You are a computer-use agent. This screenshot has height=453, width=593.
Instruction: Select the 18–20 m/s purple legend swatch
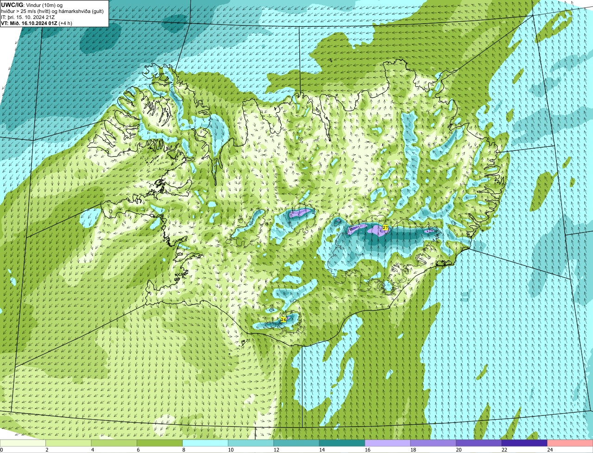pyautogui.click(x=433, y=443)
